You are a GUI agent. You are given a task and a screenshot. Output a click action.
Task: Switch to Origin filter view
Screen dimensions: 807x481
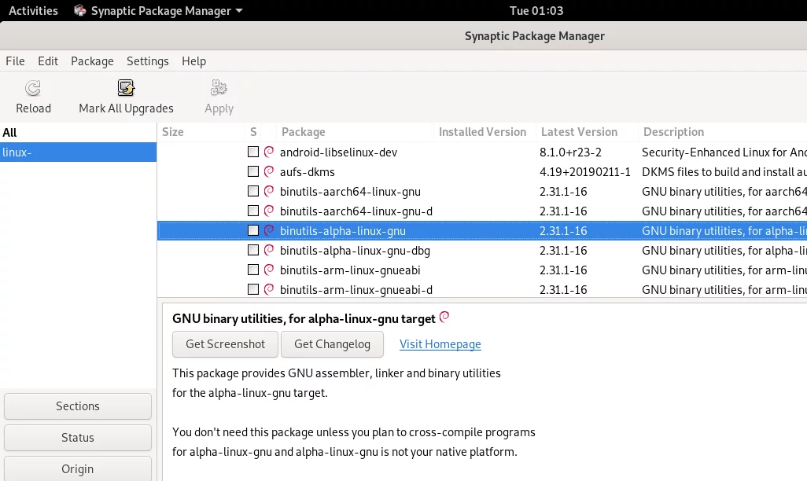78,469
